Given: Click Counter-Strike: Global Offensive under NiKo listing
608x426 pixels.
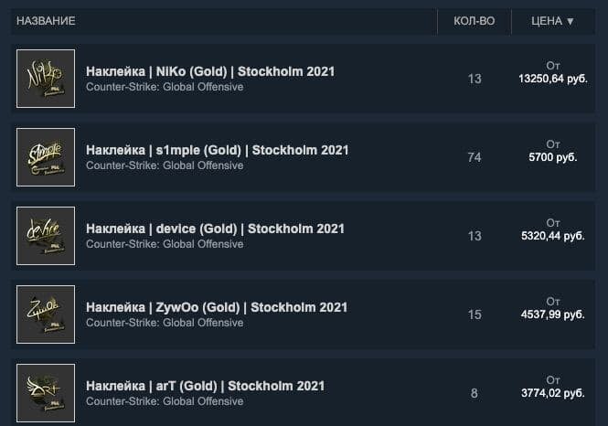Looking at the screenshot, I should [x=165, y=87].
